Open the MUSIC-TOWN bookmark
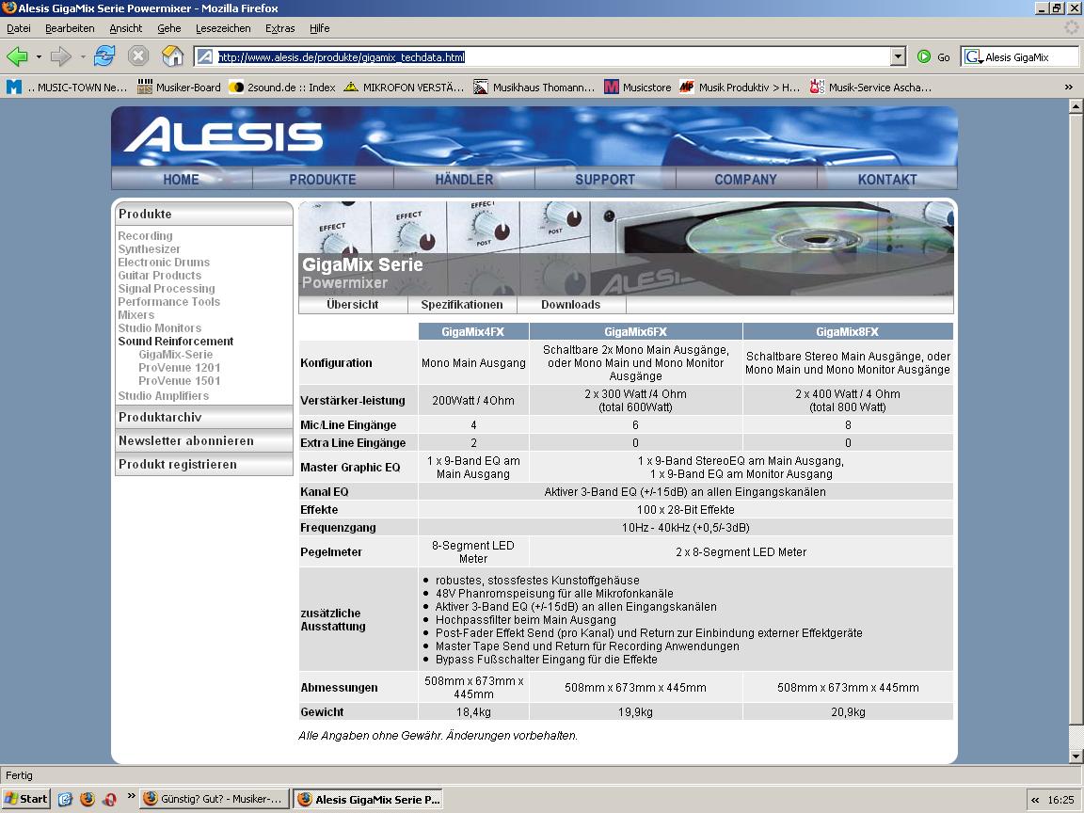This screenshot has height=813, width=1084. [67, 88]
